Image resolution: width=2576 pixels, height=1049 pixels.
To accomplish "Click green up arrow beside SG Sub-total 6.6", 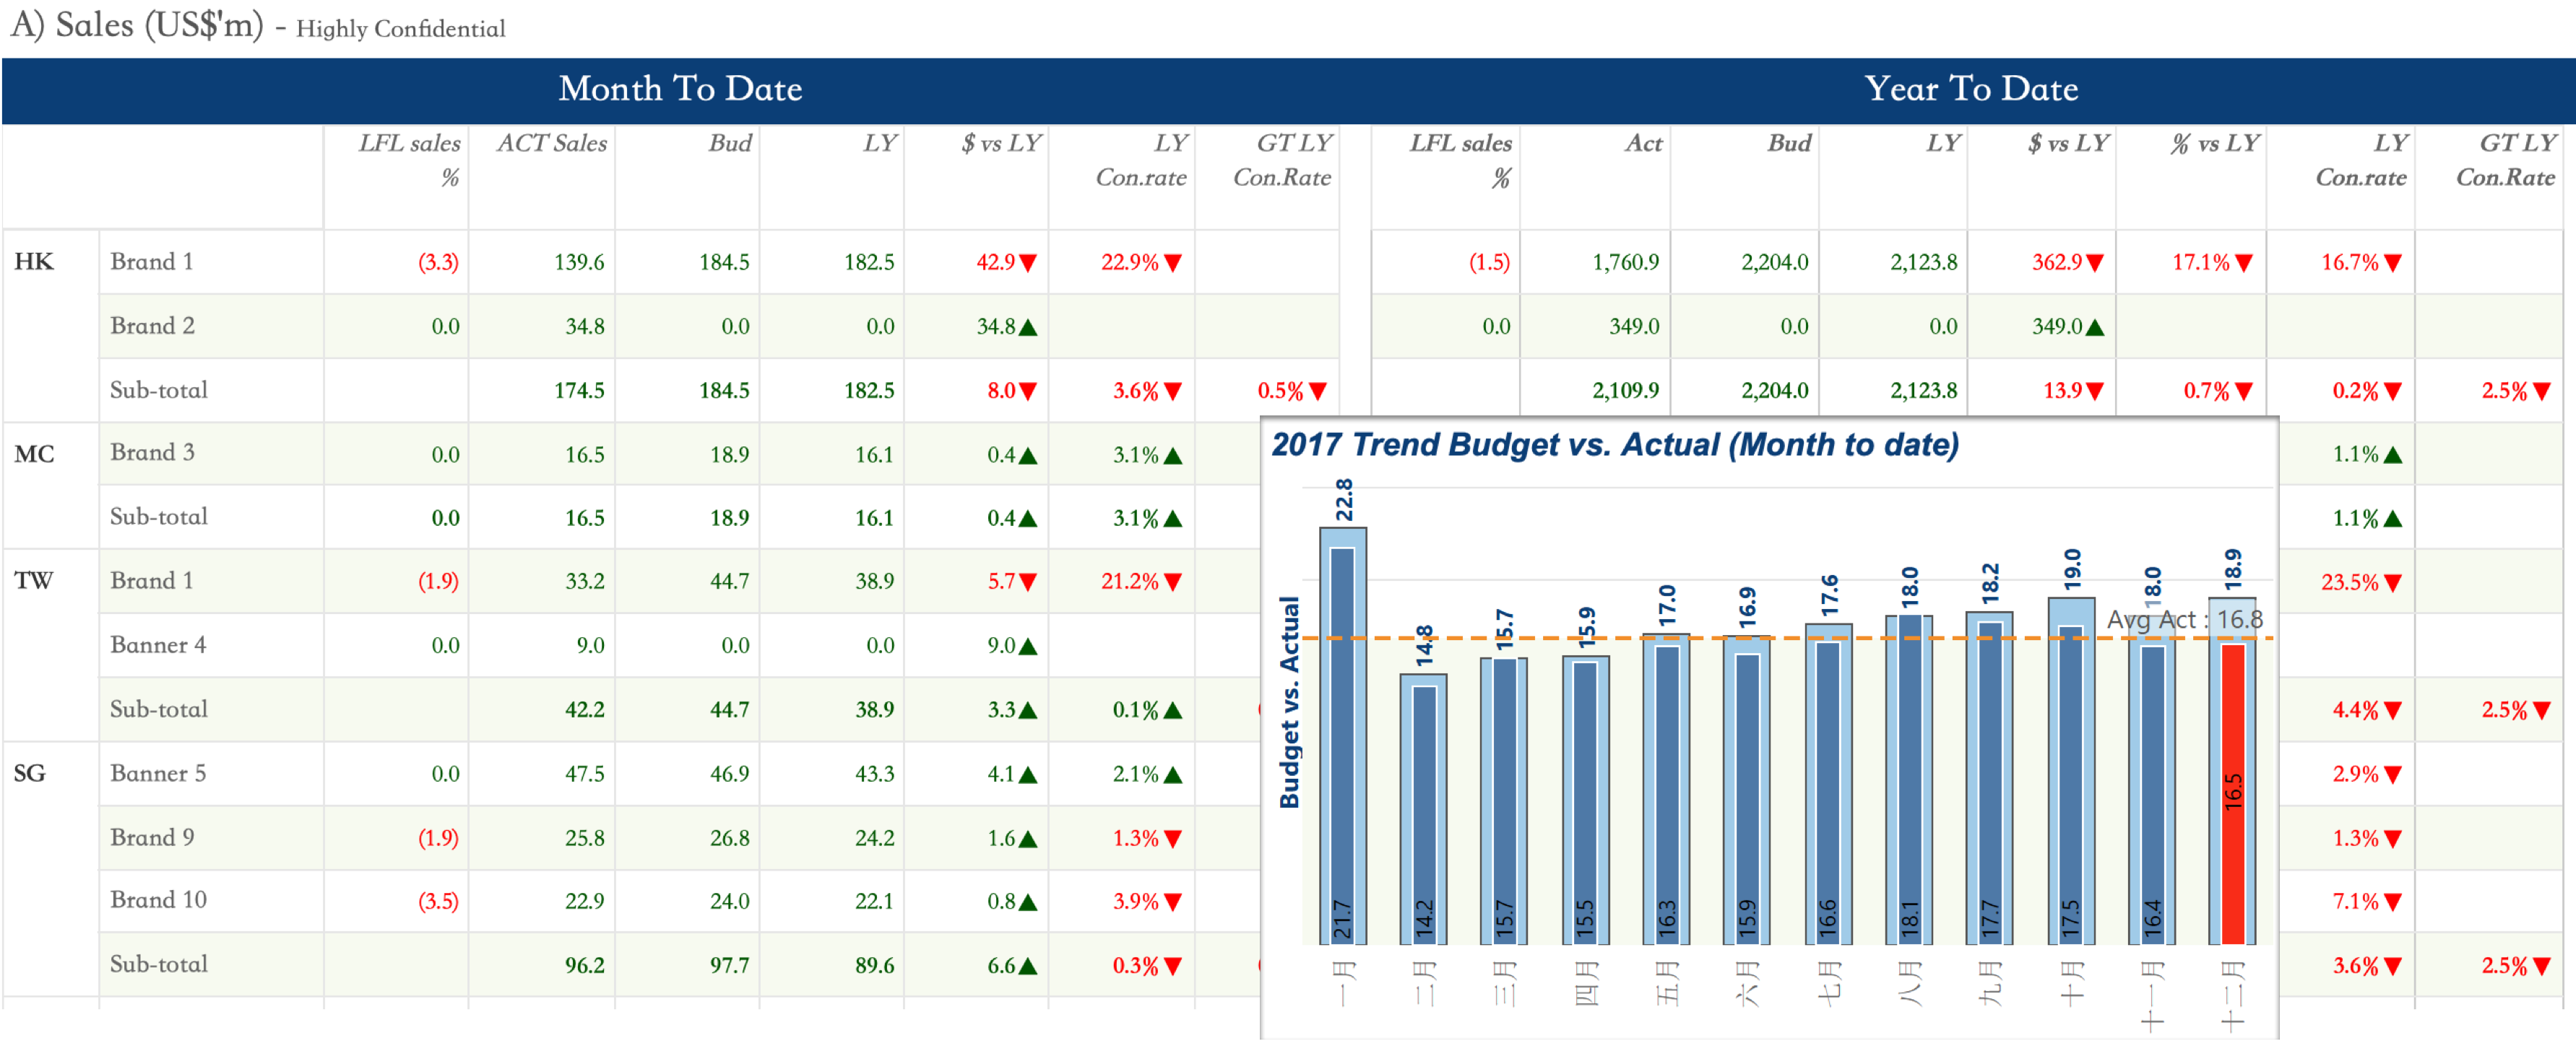I will pos(1028,966).
